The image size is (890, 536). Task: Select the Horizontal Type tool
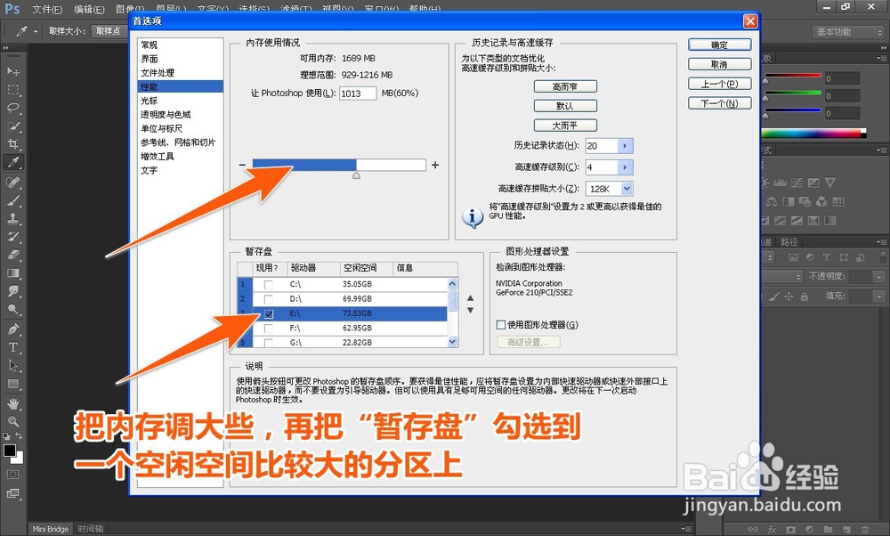(x=13, y=347)
